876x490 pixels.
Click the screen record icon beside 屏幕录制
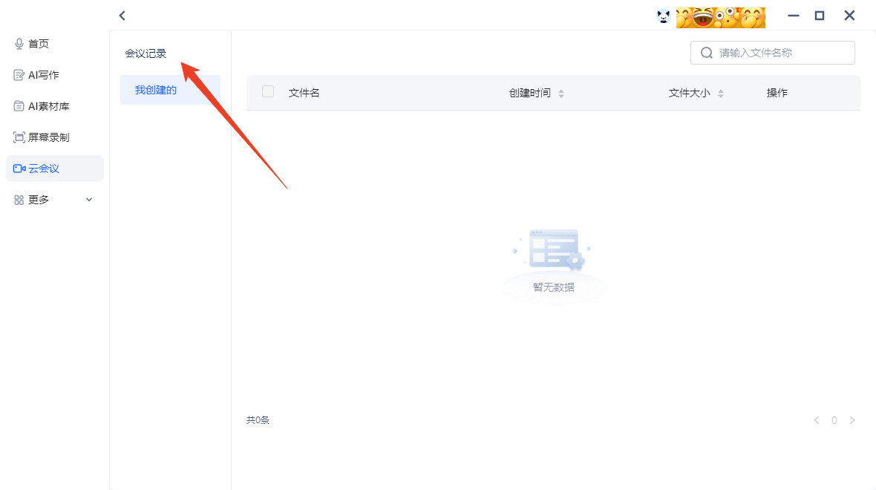[19, 137]
